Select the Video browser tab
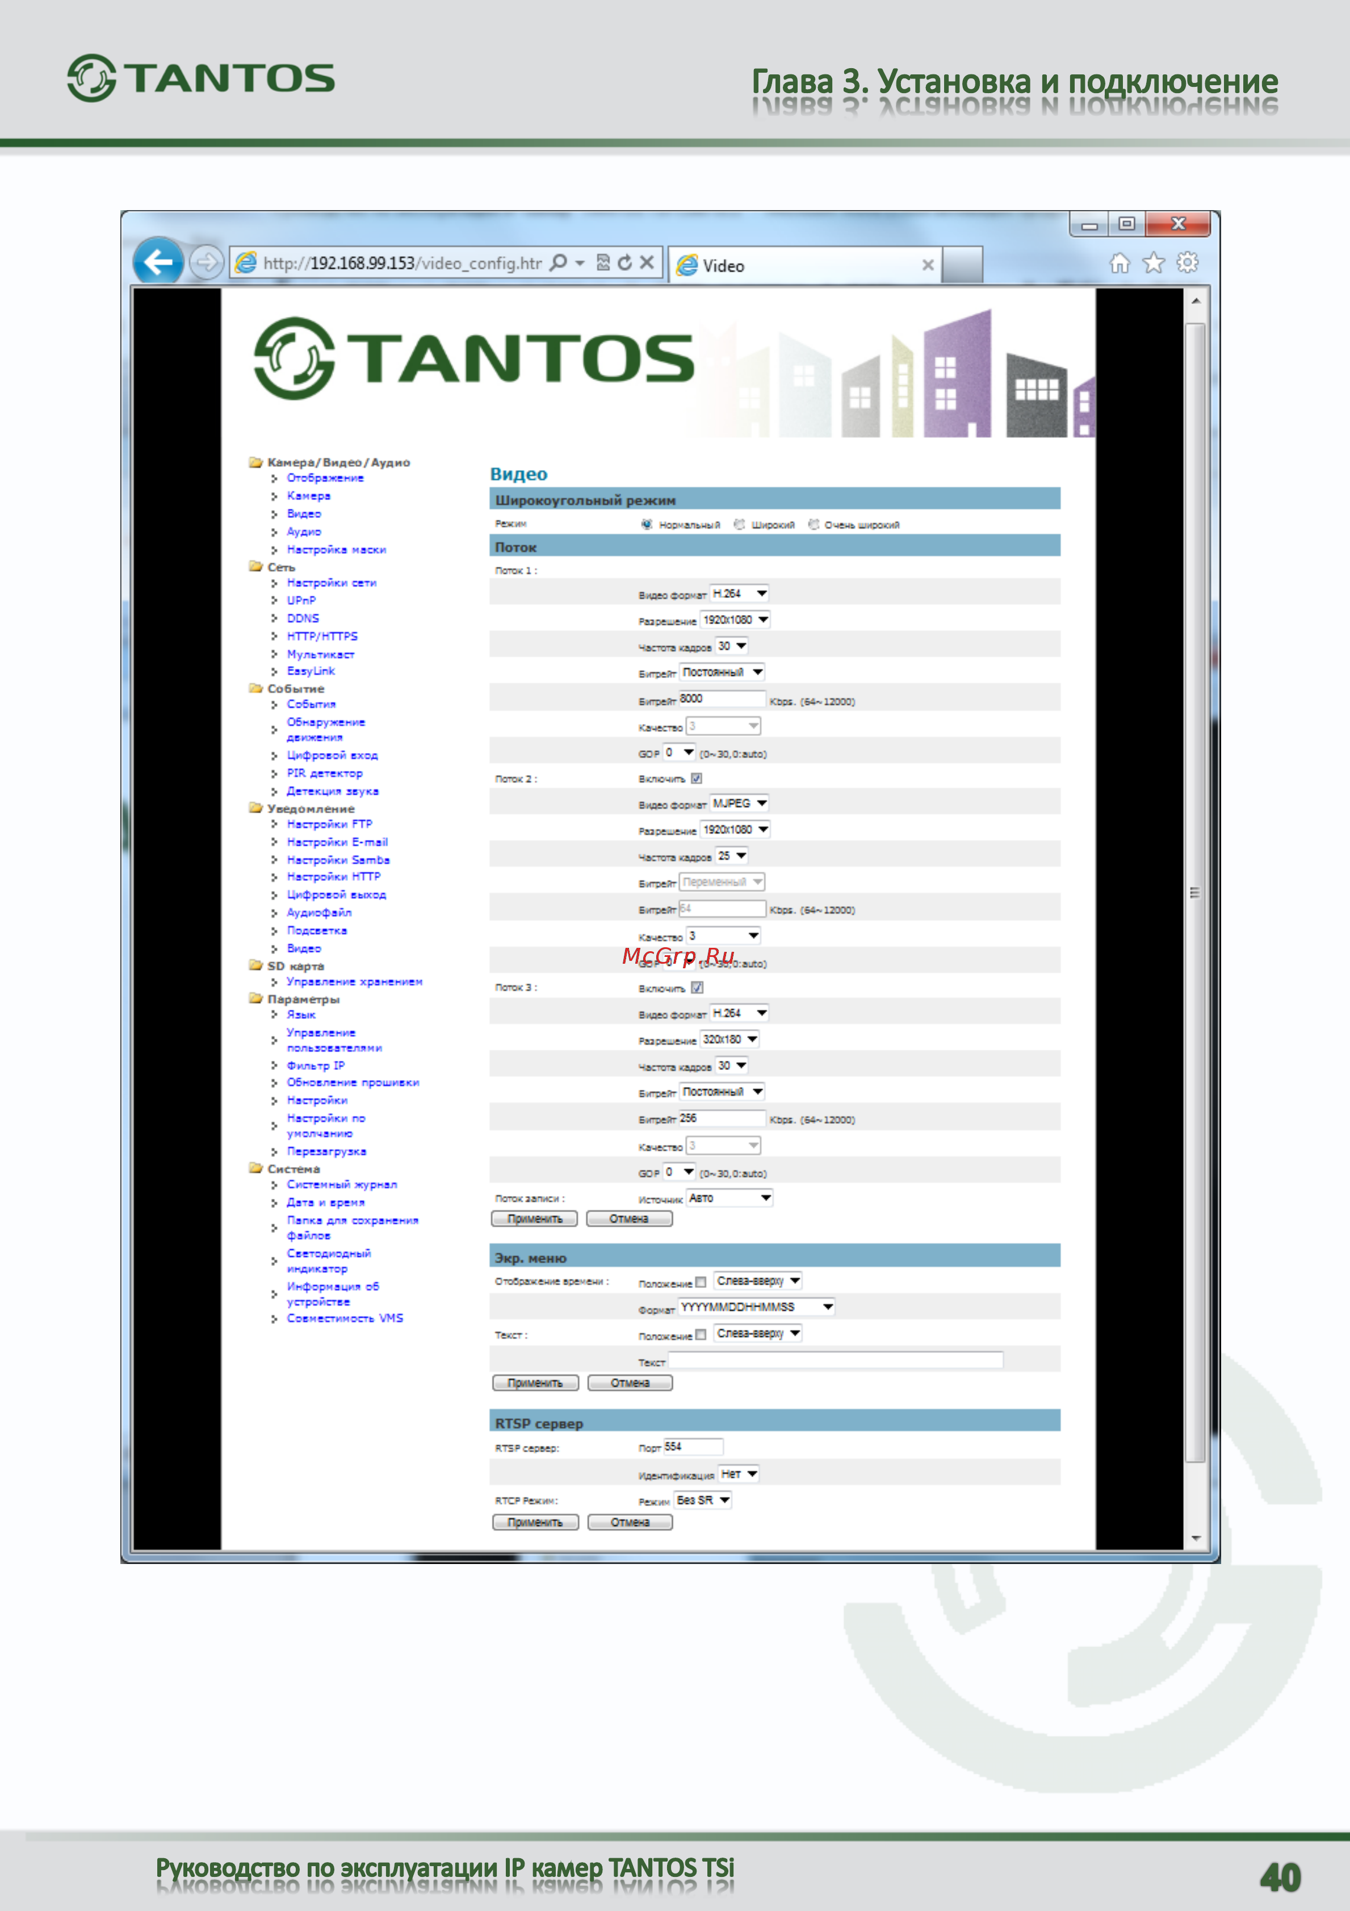Screen dimensions: 1350x1911 tap(805, 265)
